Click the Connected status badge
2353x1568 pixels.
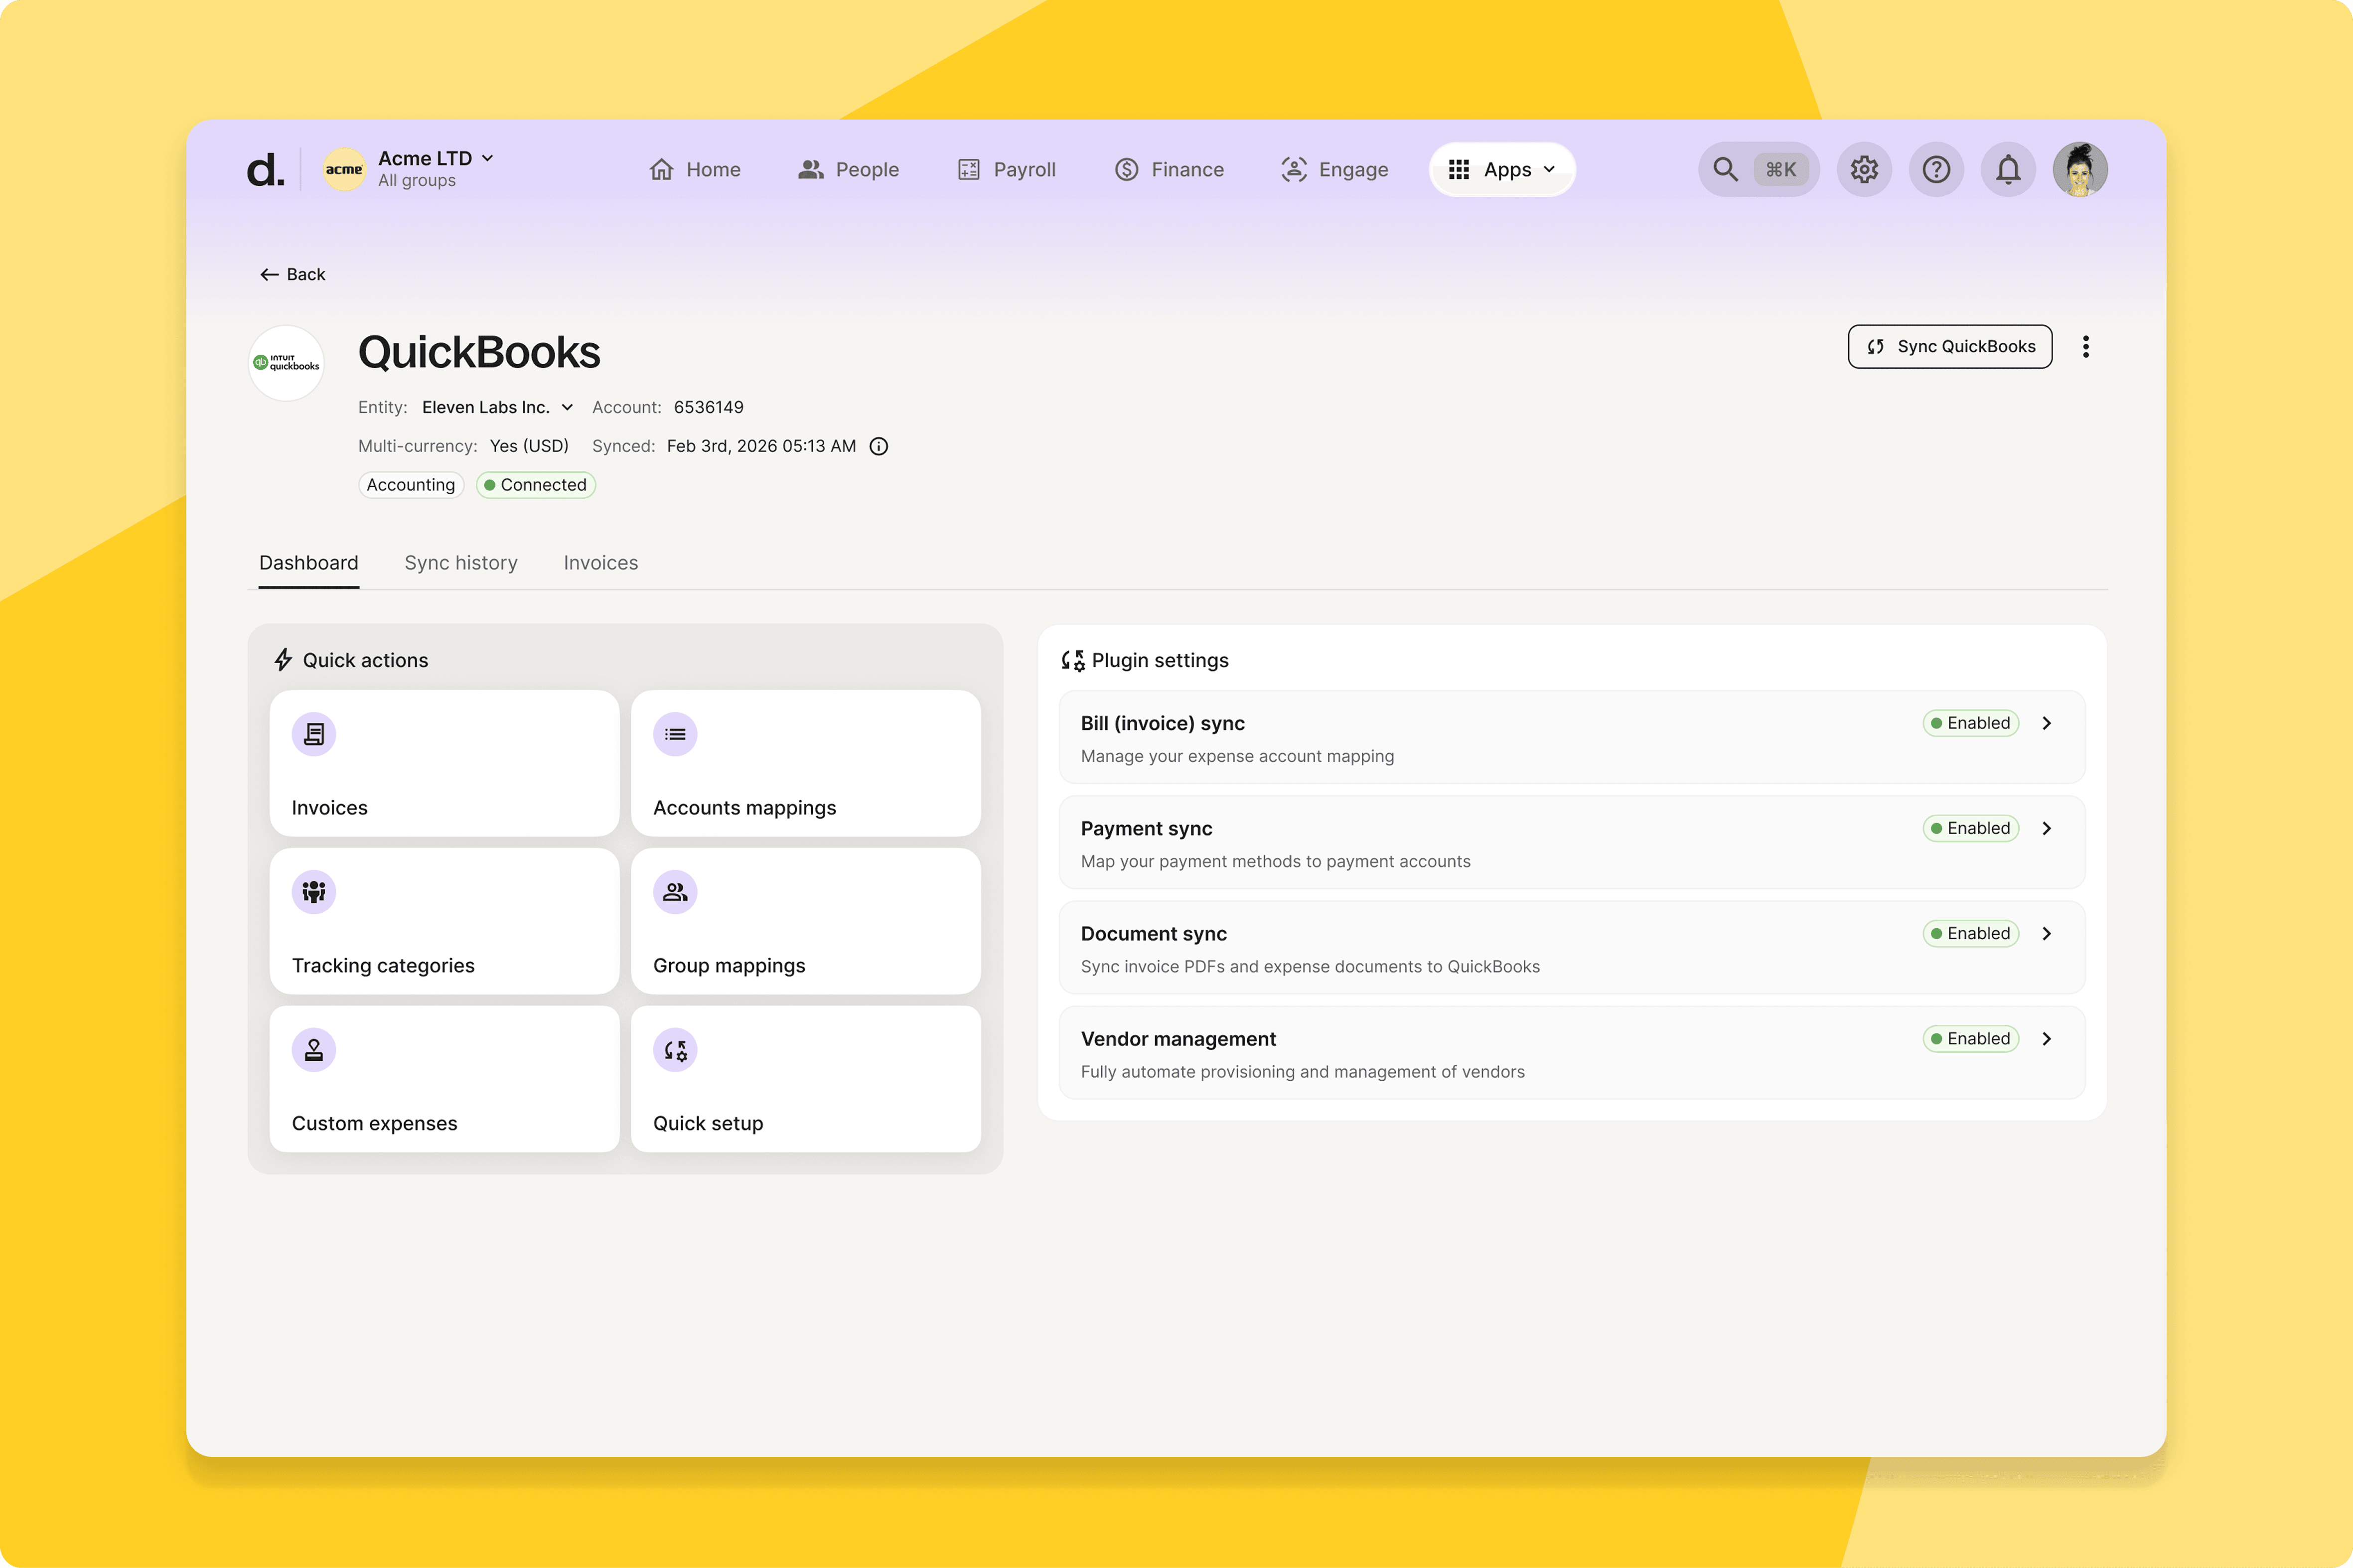(536, 485)
